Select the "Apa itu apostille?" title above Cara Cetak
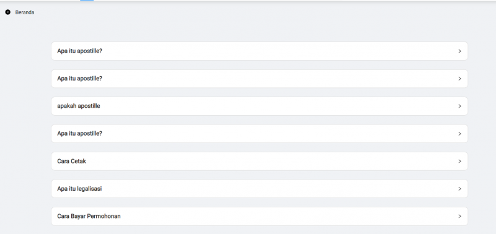Viewport: 496px width, 234px height. (80, 134)
